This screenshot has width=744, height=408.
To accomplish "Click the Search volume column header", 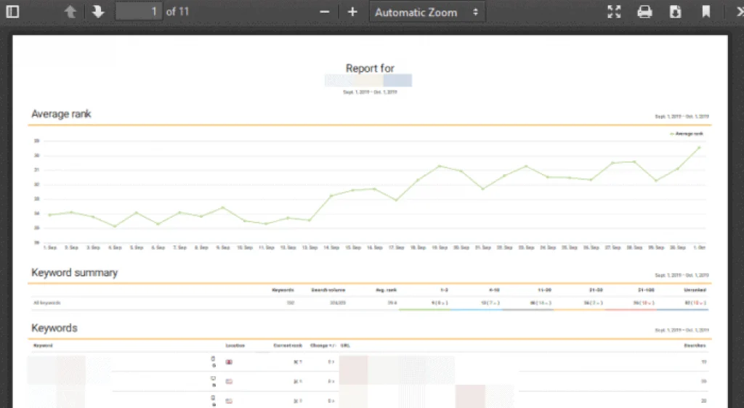I will 327,290.
